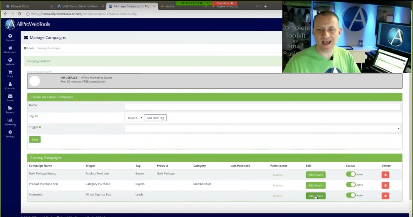Delete the Gold Package Signup campaign
The image size is (413, 217).
pos(385,175)
